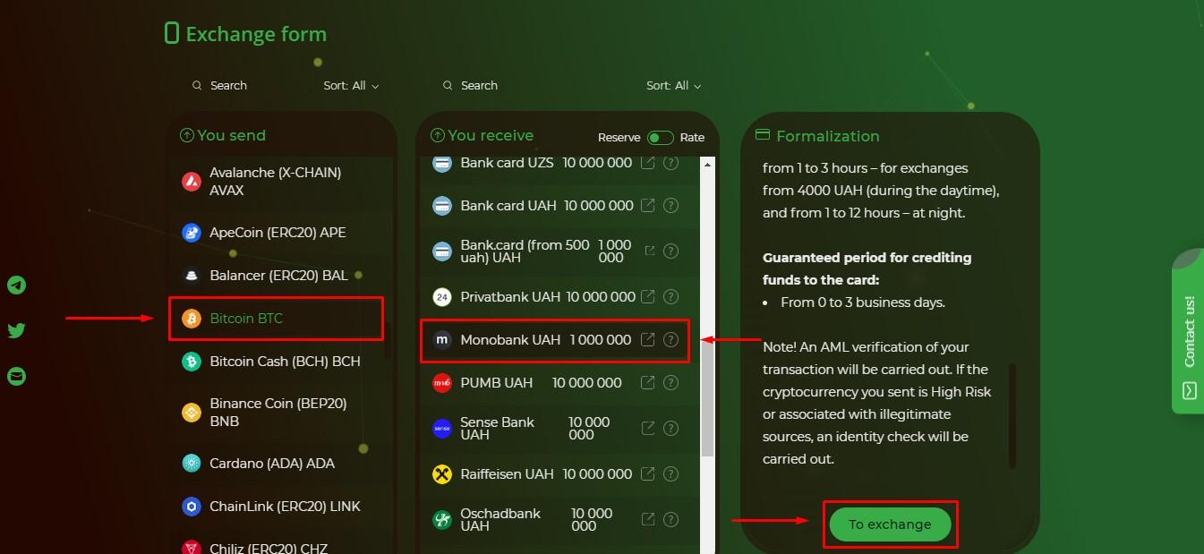
Task: Select Sense Bank UAH to receive
Action: pos(559,429)
